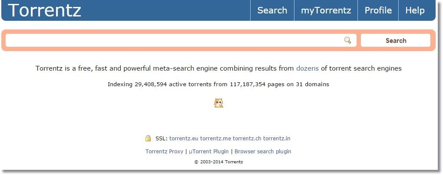
Task: Go to the Profile page
Action: coord(378,10)
